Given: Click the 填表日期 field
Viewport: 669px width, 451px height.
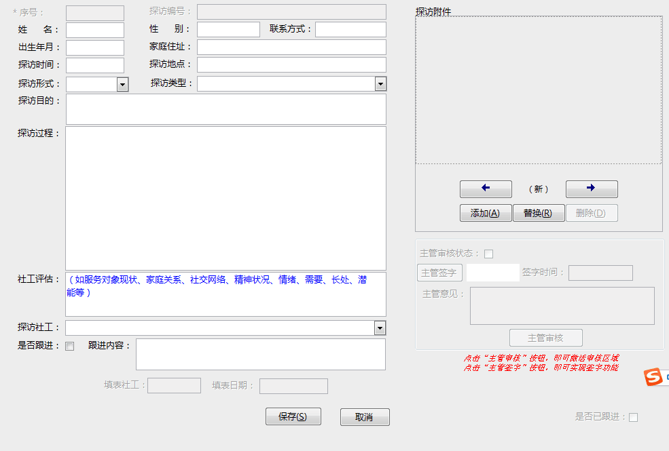Looking at the screenshot, I should pos(293,387).
